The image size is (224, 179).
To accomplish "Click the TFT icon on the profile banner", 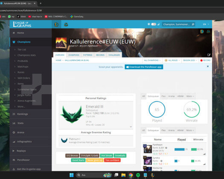I will tap(209, 32).
